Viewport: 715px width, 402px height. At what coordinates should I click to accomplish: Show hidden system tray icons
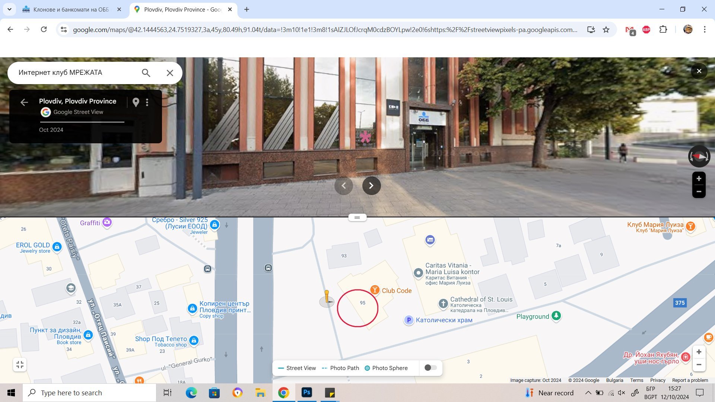(x=588, y=393)
